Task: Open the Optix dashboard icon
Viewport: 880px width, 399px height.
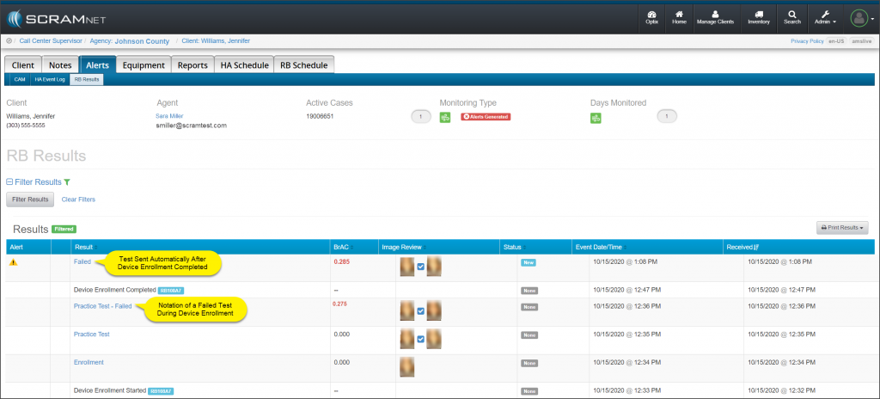Action: tap(651, 16)
